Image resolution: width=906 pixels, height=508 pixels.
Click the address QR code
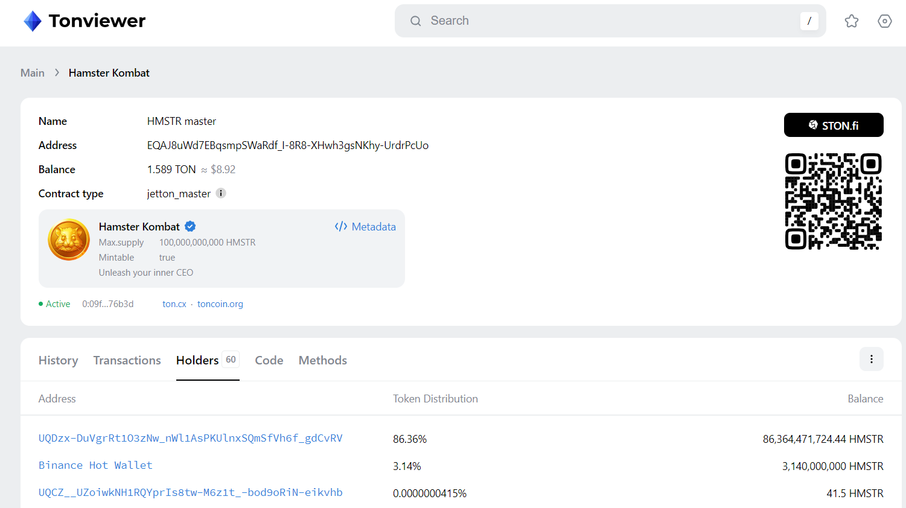834,201
